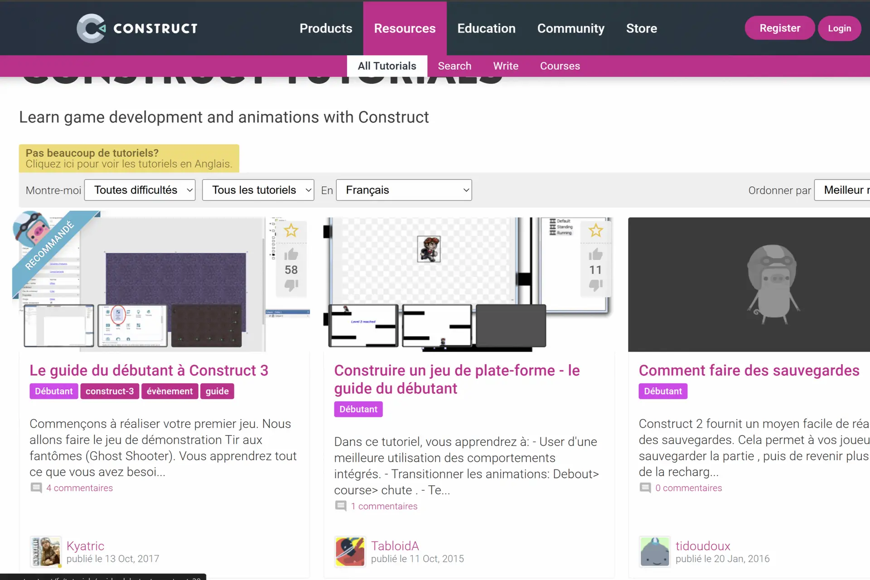Upvote the platform game tutorial
This screenshot has height=580, width=870.
point(595,254)
